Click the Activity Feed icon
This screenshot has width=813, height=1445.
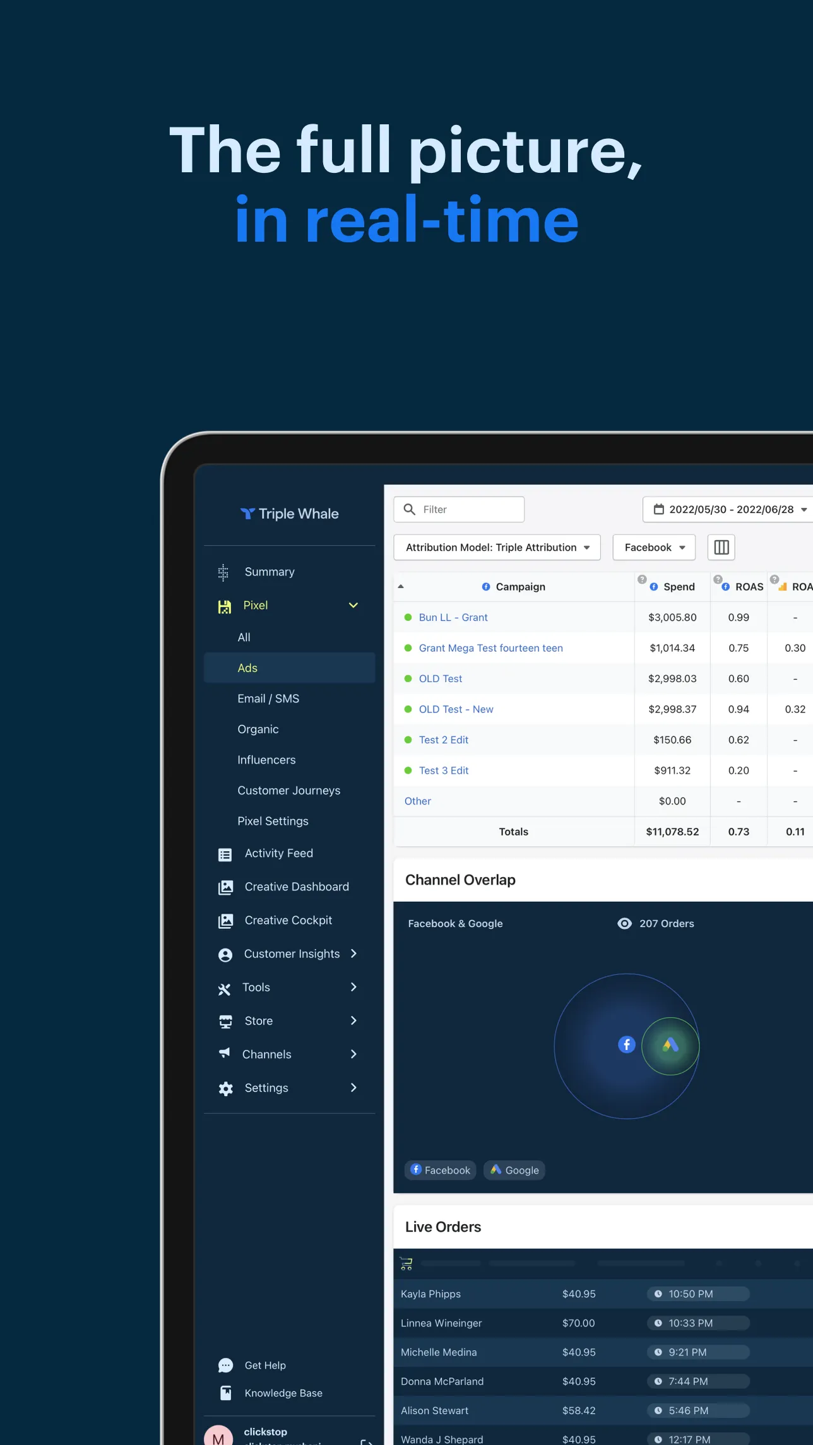[x=225, y=854]
